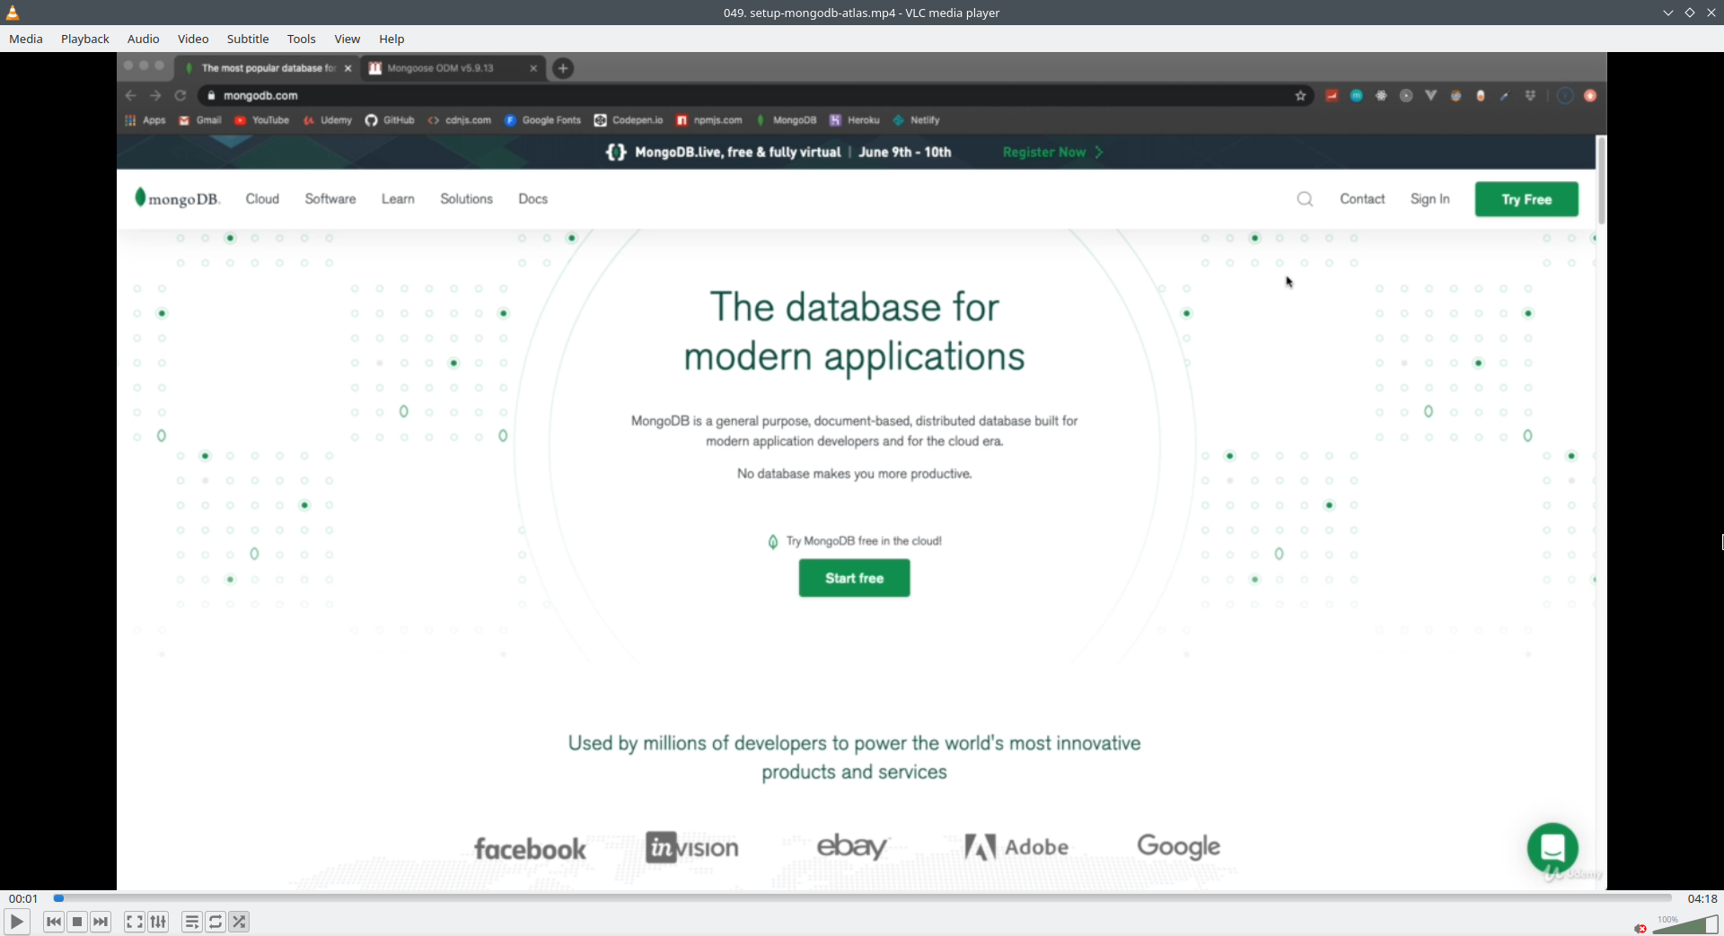The width and height of the screenshot is (1724, 936).
Task: Open the Tools menu
Action: 302,39
